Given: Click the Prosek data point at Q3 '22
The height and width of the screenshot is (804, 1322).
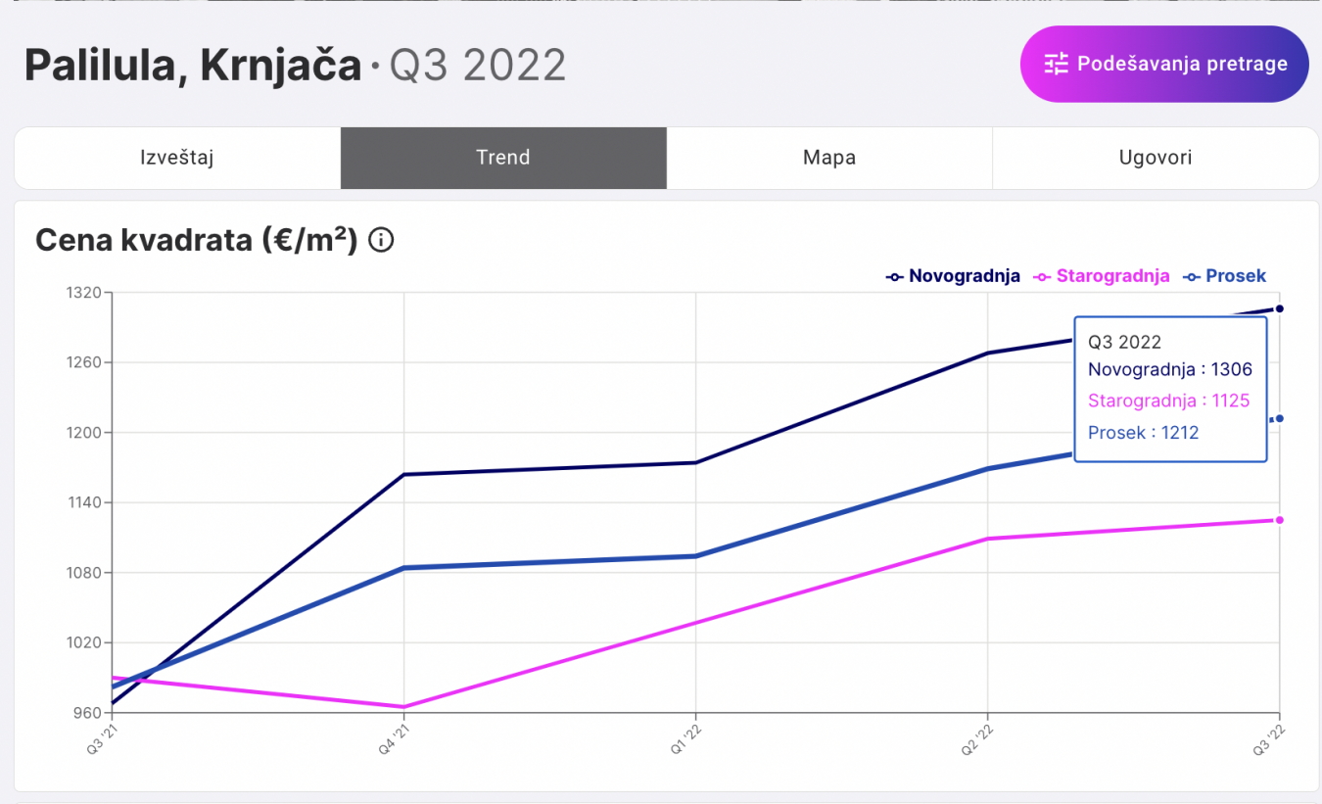Looking at the screenshot, I should click(x=1280, y=418).
